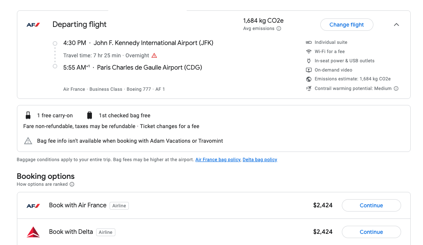Click the How options are ranked info icon
Image resolution: width=423 pixels, height=245 pixels.
(72, 184)
